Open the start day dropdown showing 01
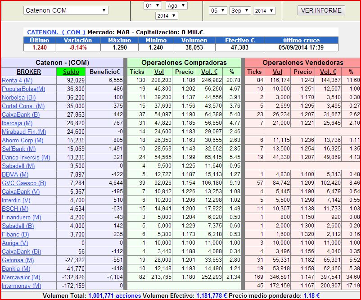The image size is (361, 300). (153, 6)
